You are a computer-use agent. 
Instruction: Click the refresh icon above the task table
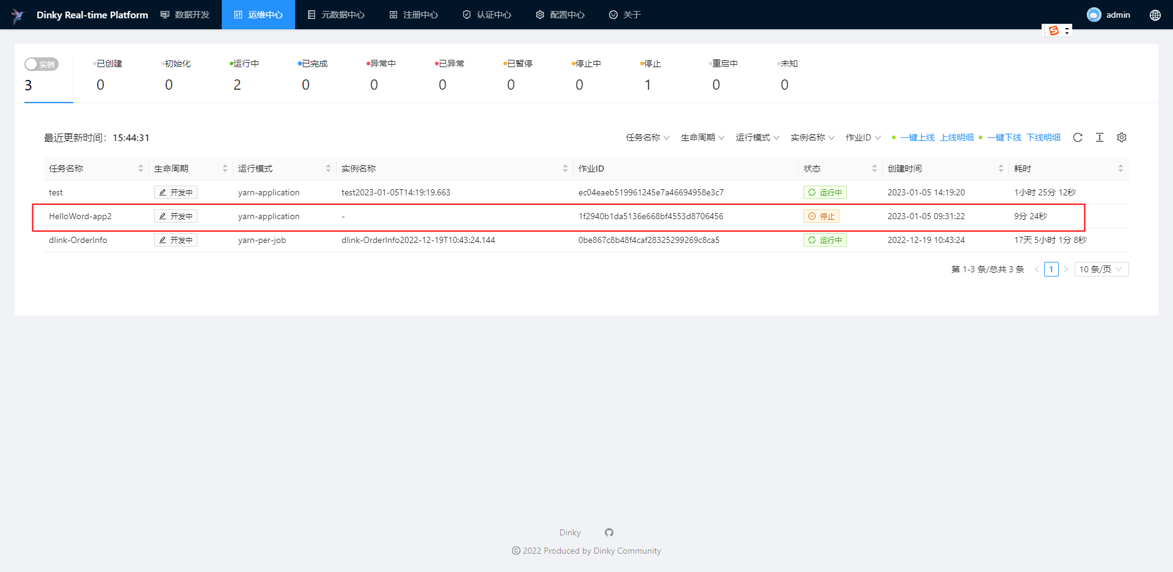tap(1078, 137)
